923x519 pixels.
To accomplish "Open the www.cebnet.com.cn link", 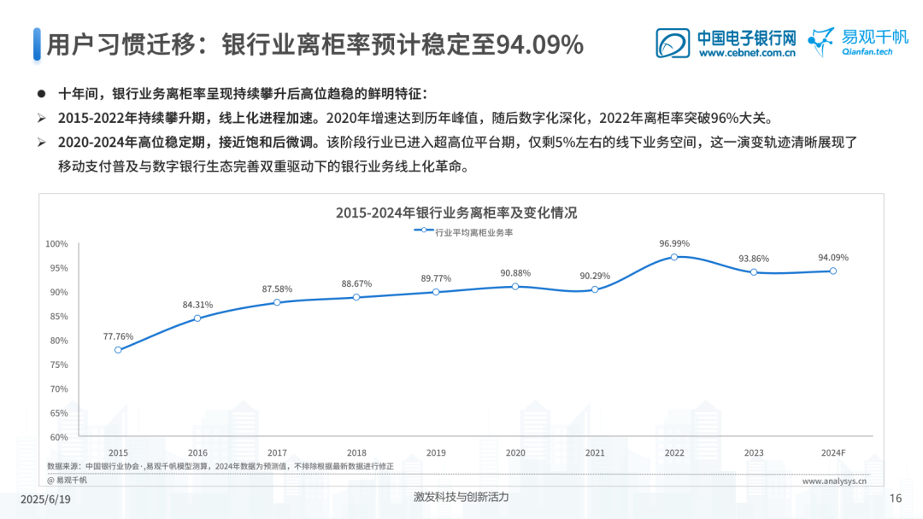I will tap(747, 53).
